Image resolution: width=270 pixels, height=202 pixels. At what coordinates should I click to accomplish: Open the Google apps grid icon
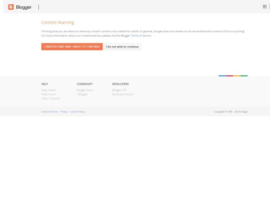pyautogui.click(x=265, y=6)
